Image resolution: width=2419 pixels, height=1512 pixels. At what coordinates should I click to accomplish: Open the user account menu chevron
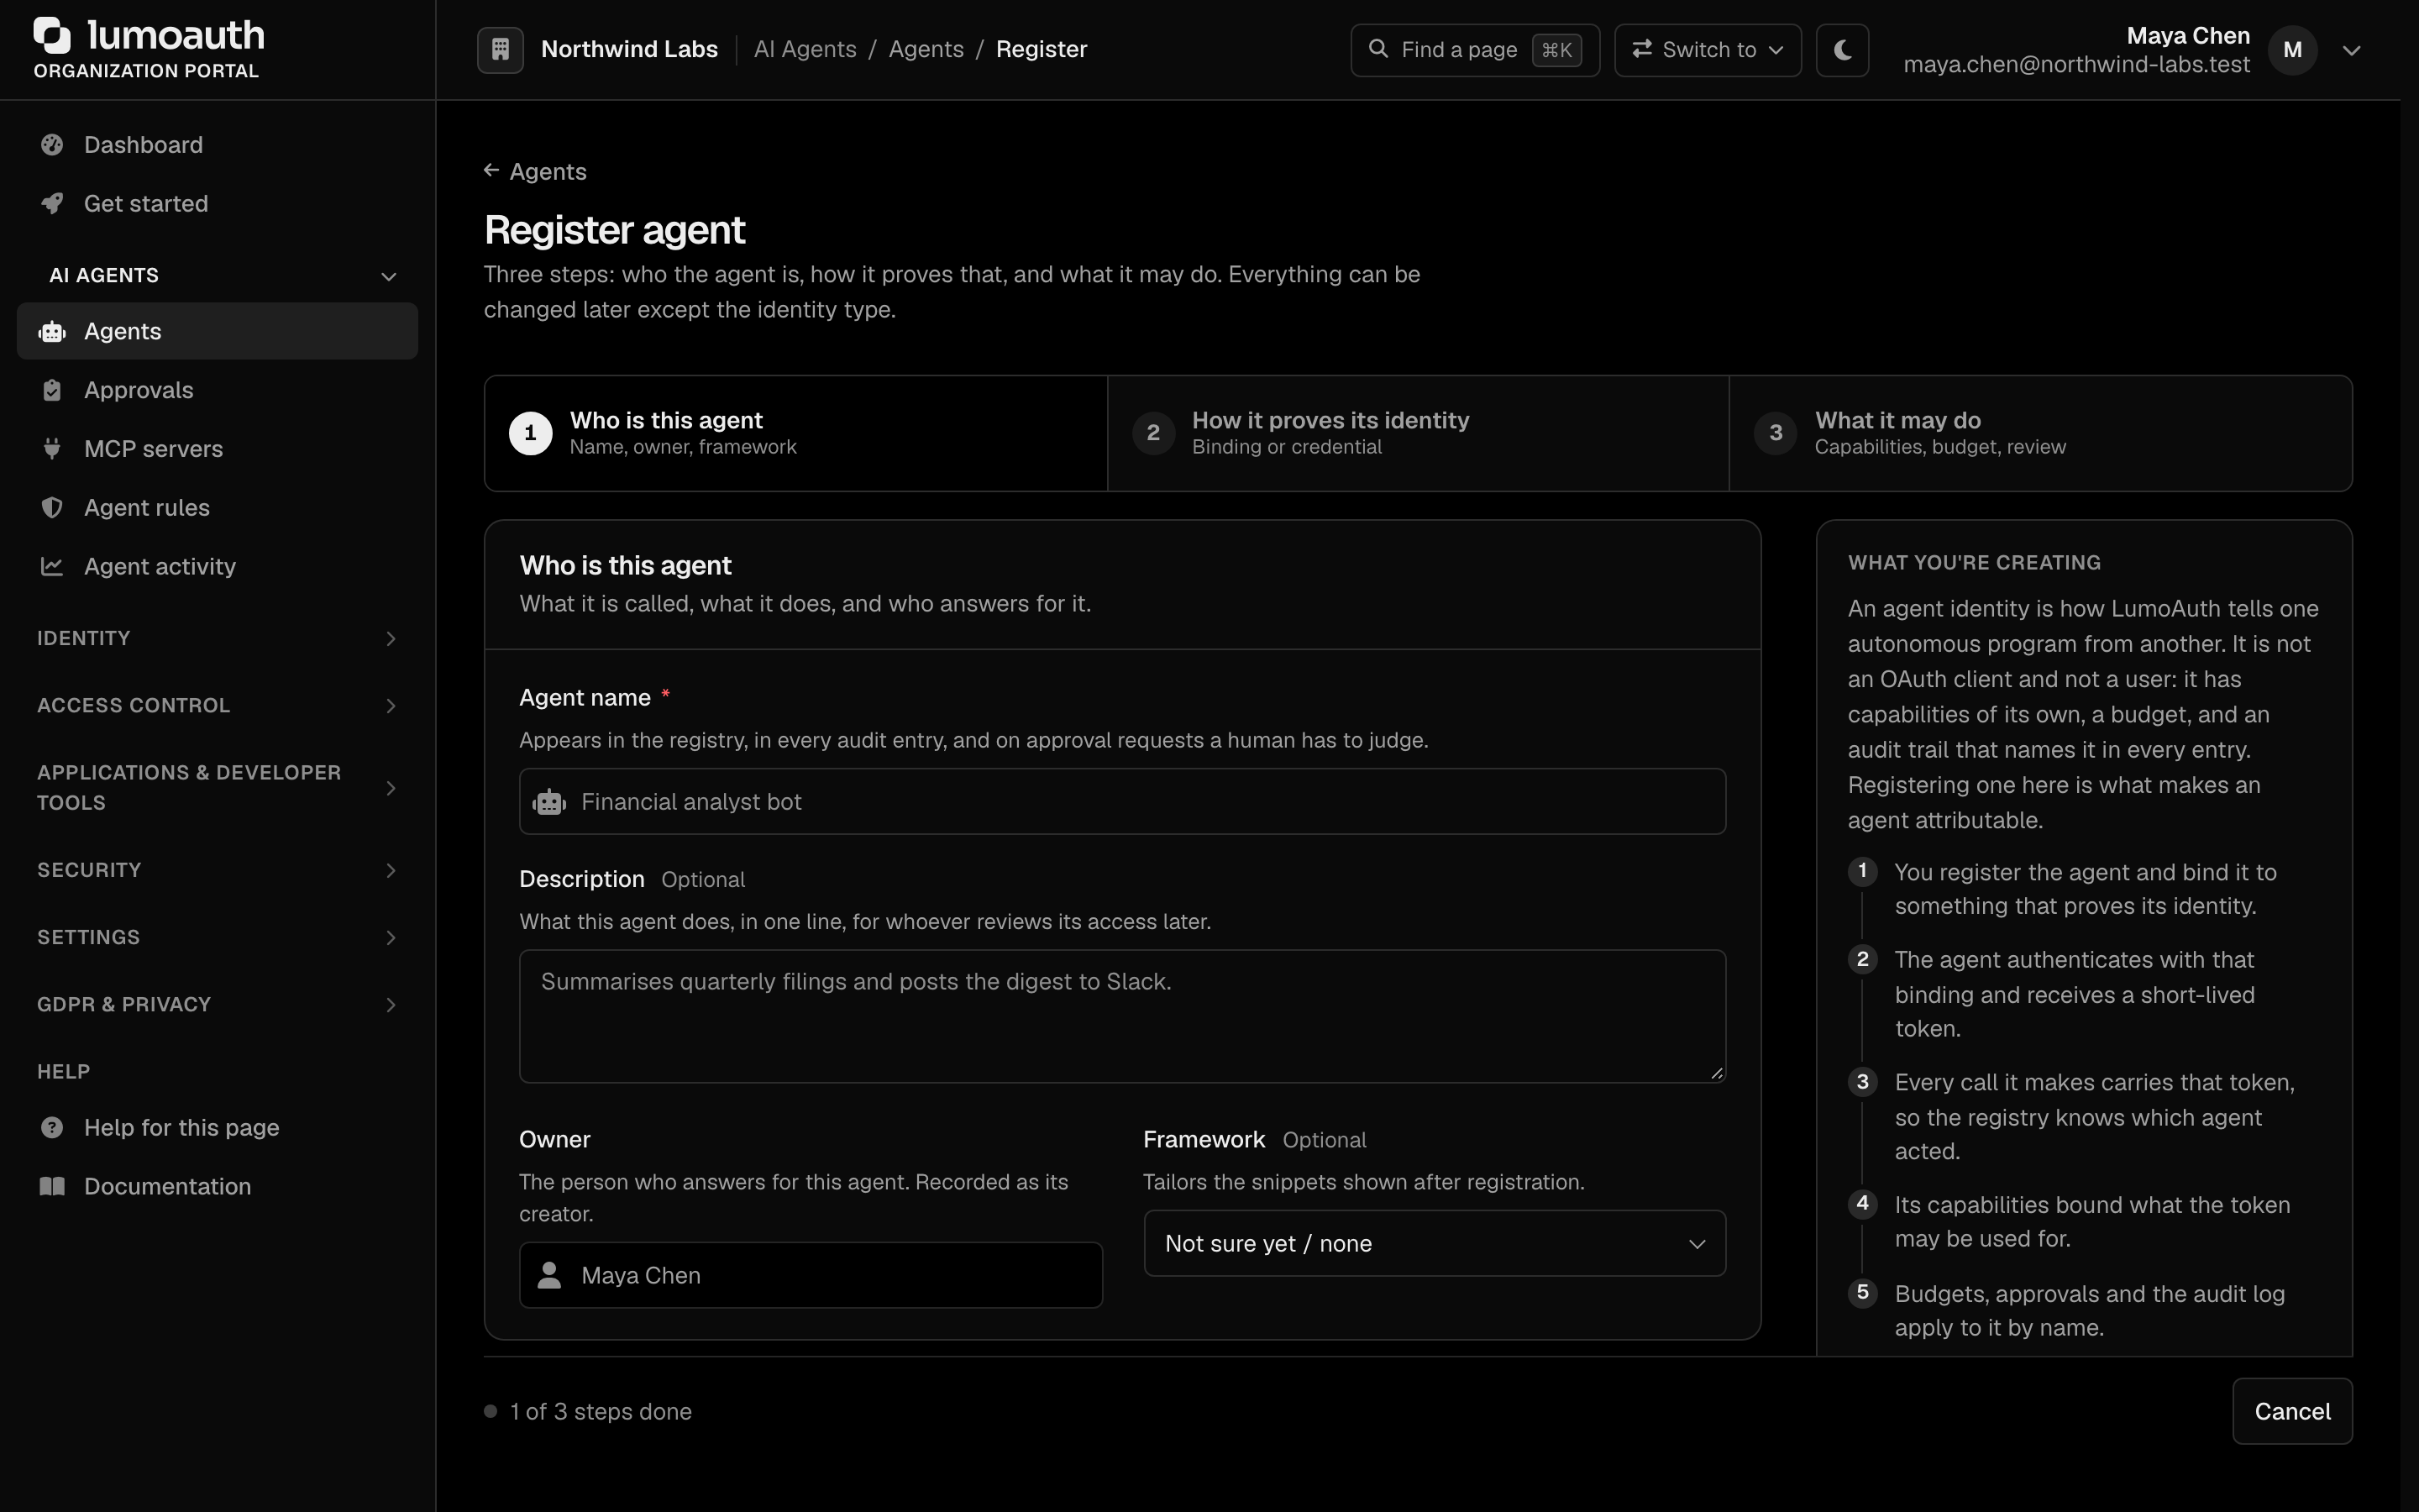[x=2352, y=50]
